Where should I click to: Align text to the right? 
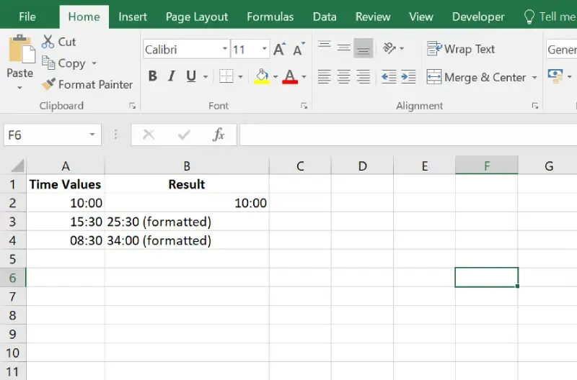364,77
